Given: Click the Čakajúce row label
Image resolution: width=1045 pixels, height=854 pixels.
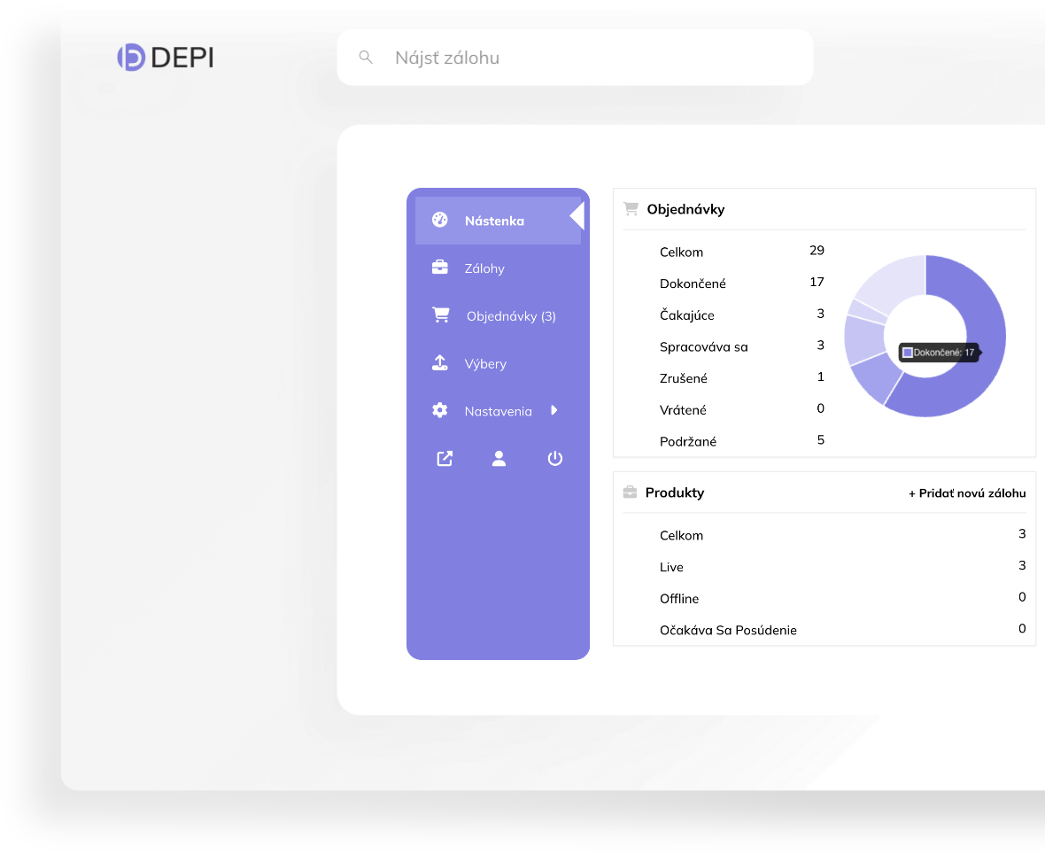Looking at the screenshot, I should click(x=686, y=314).
